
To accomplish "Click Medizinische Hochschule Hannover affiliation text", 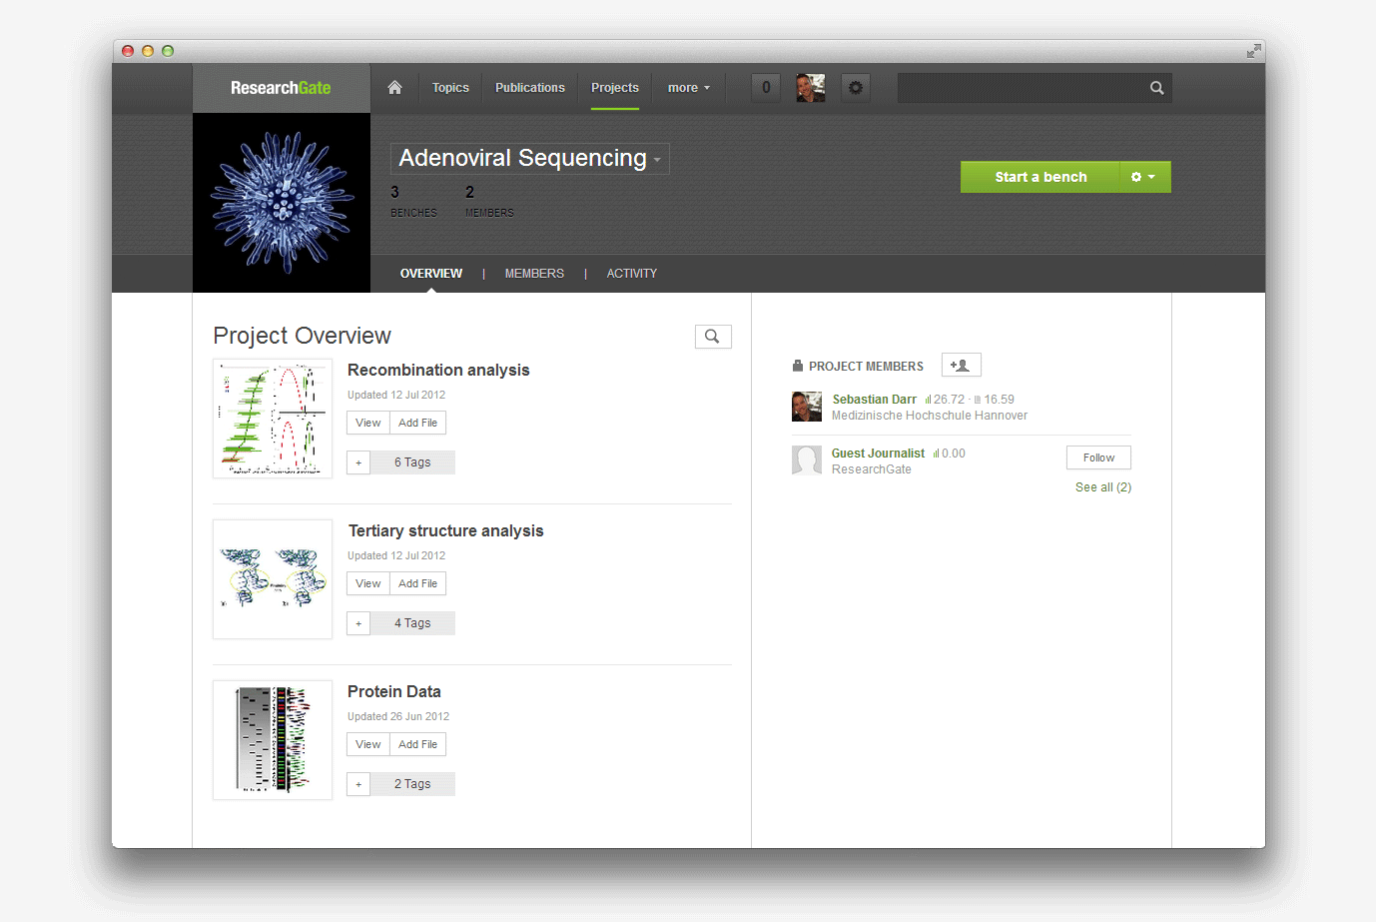I will [930, 416].
